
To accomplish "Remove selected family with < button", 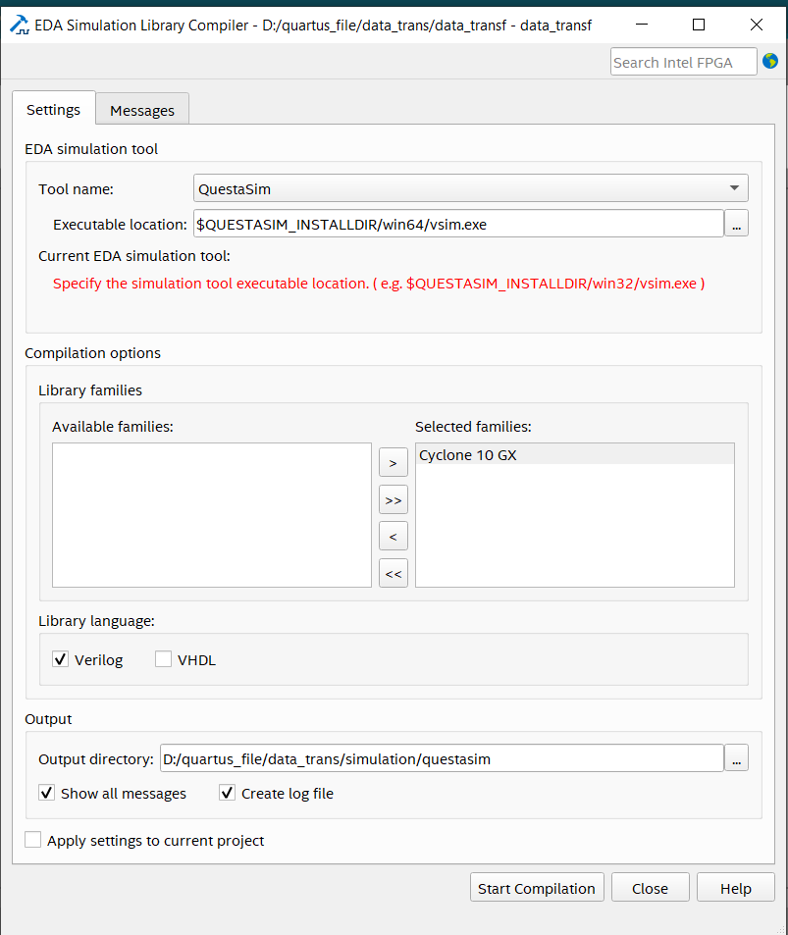I will tap(393, 537).
